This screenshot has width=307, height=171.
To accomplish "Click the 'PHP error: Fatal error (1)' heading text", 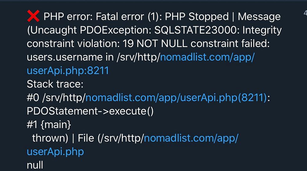I will point(103,16).
